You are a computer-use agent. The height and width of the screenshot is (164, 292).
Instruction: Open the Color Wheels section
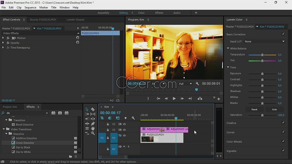click(x=234, y=142)
